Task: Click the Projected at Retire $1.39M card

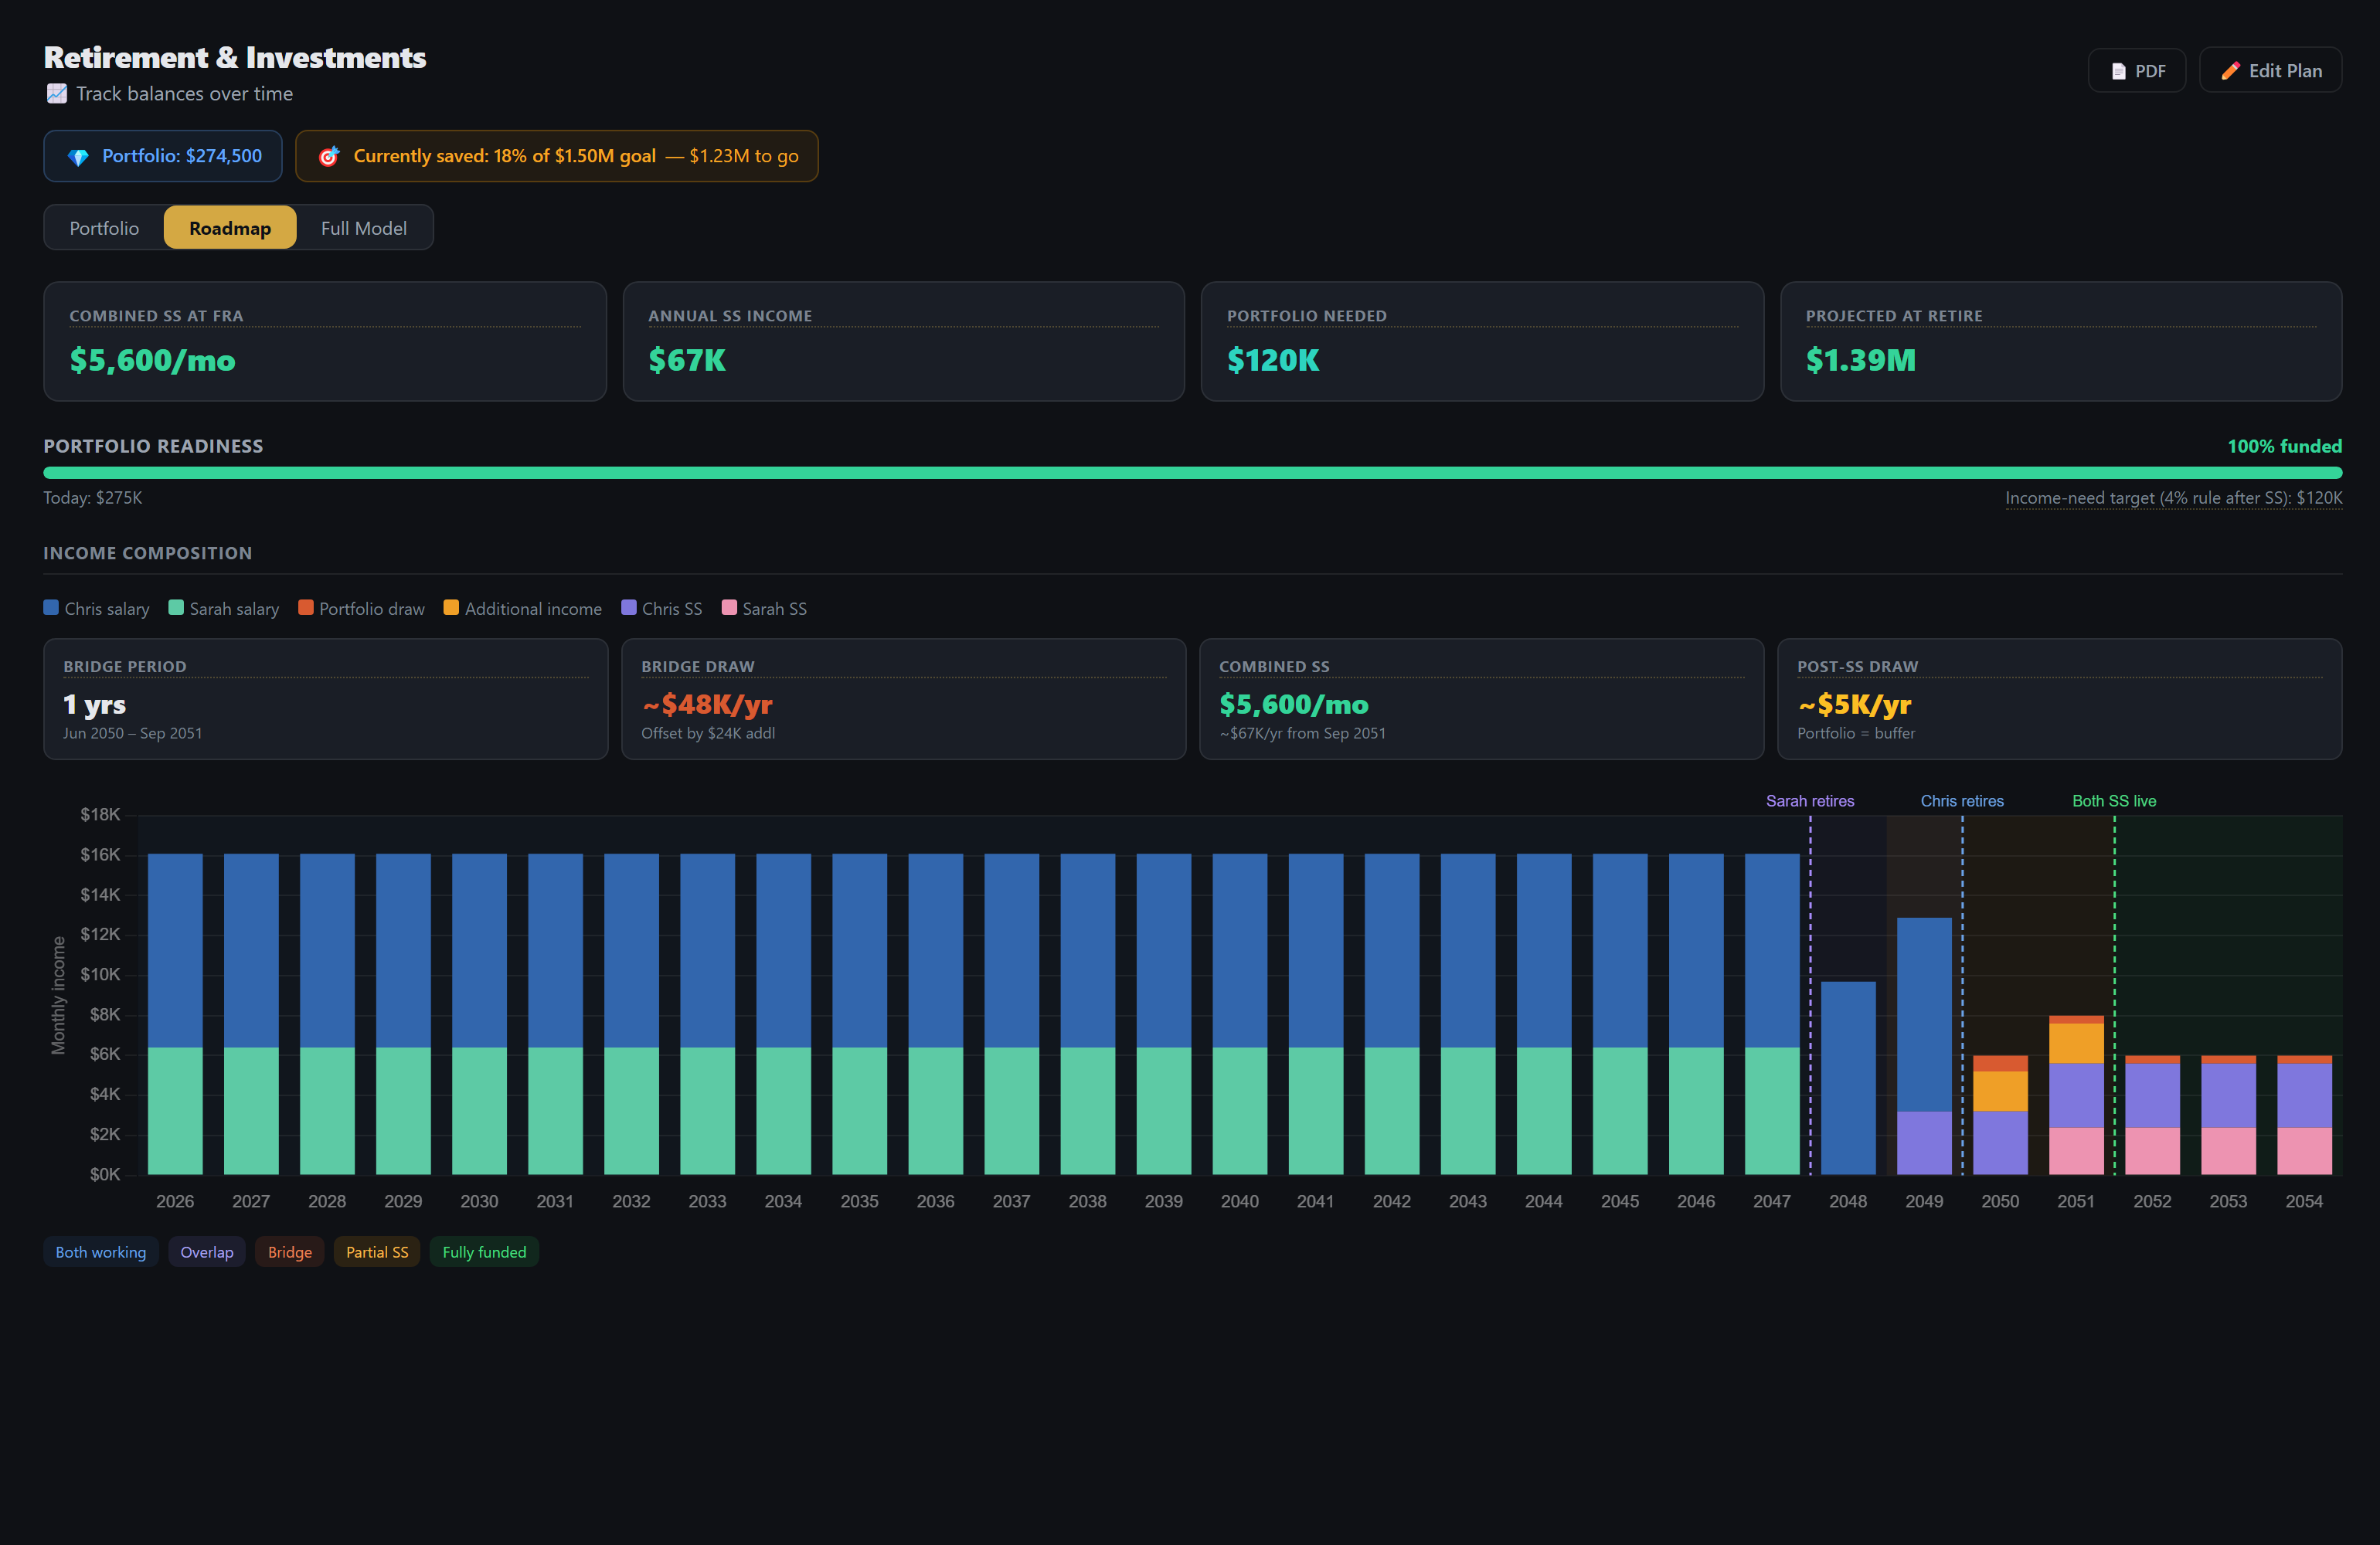Action: tap(2061, 342)
